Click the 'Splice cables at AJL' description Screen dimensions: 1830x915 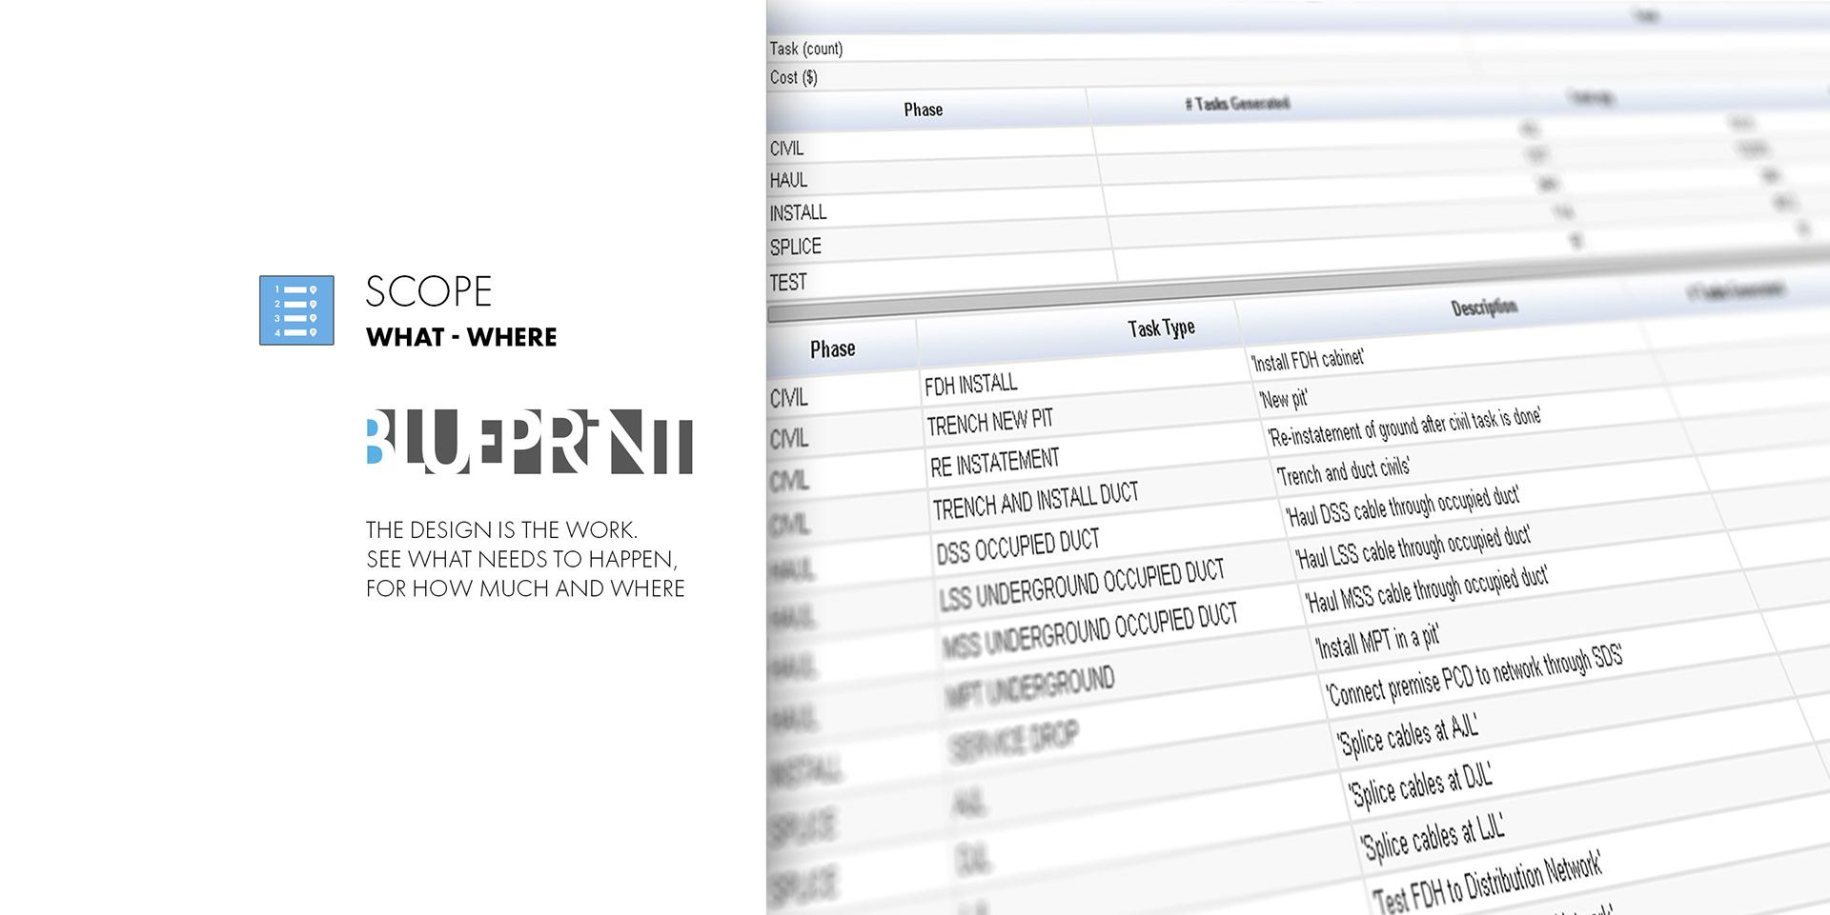1408,734
